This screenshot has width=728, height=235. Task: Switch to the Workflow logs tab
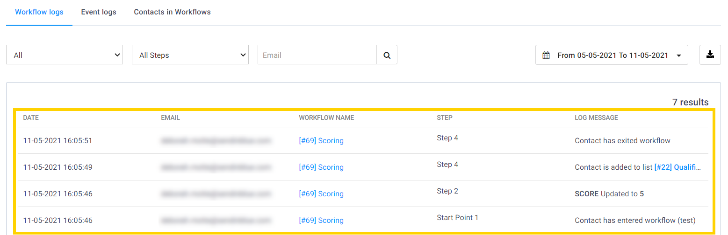tap(39, 12)
